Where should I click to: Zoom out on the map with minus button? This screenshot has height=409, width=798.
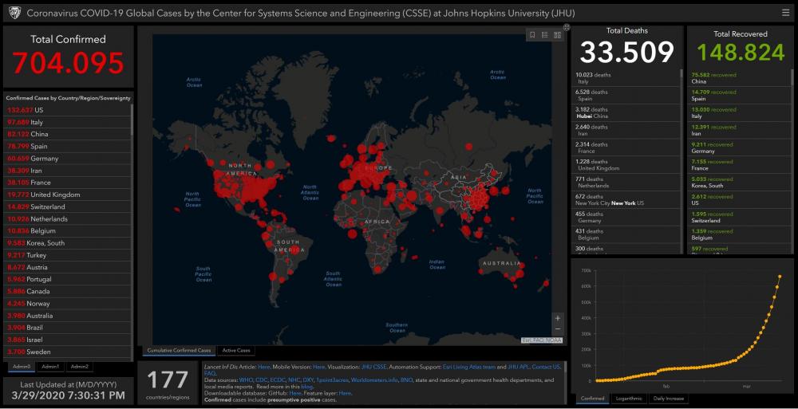557,328
